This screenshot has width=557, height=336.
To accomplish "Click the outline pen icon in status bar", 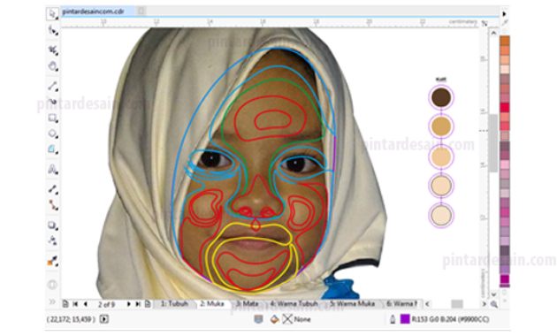I will pyautogui.click(x=393, y=319).
